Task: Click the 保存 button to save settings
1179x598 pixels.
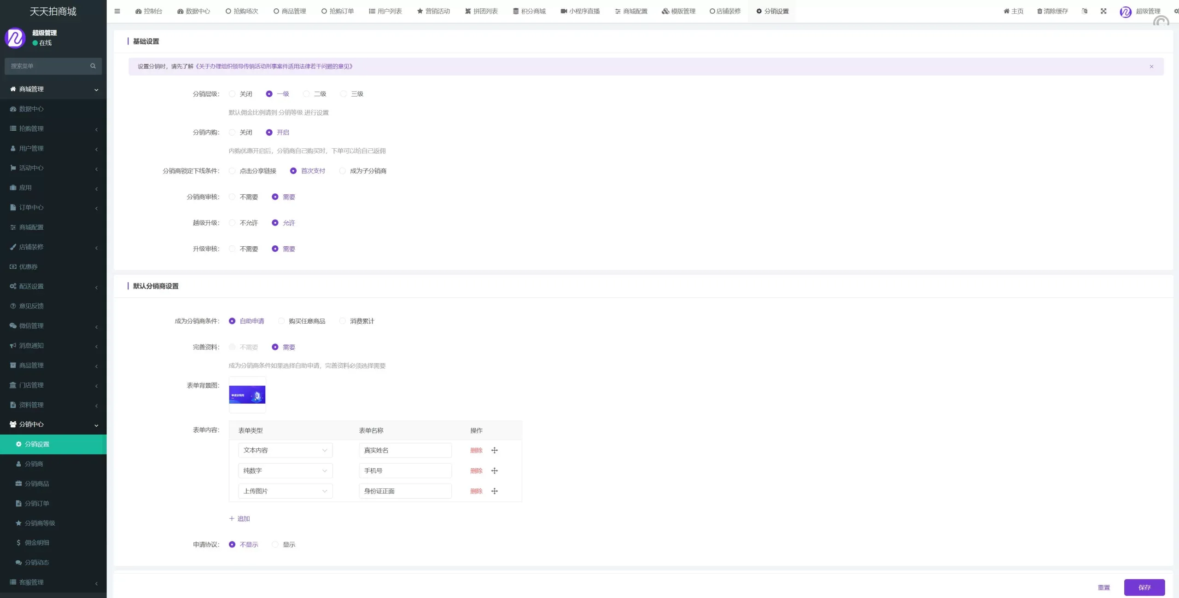Action: tap(1145, 587)
